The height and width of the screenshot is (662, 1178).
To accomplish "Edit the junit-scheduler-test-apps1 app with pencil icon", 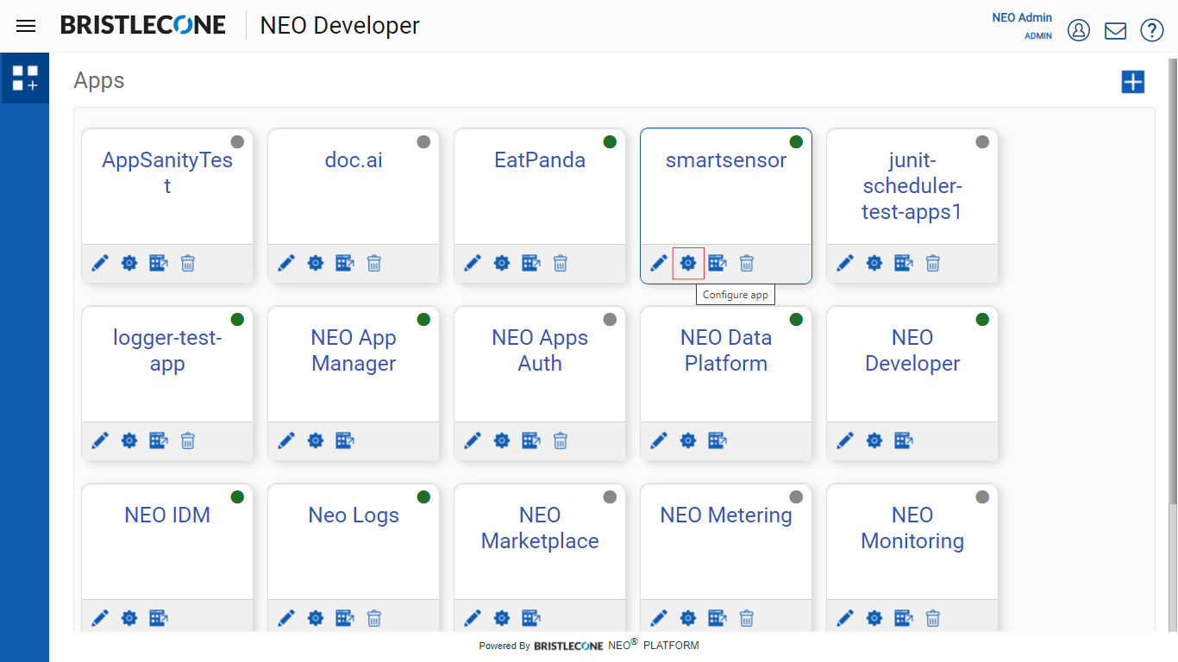I will click(845, 263).
